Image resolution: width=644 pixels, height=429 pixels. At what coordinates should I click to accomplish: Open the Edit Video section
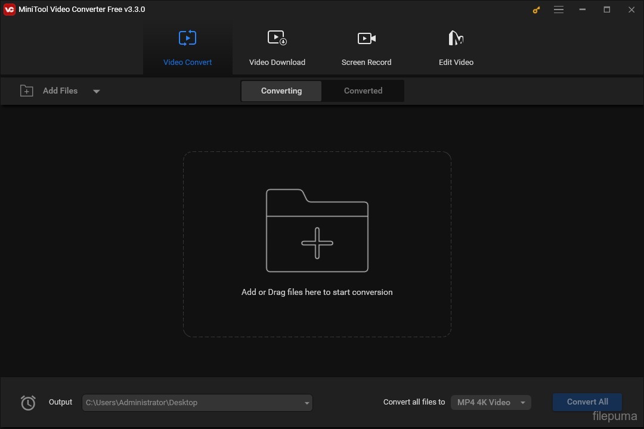[456, 48]
